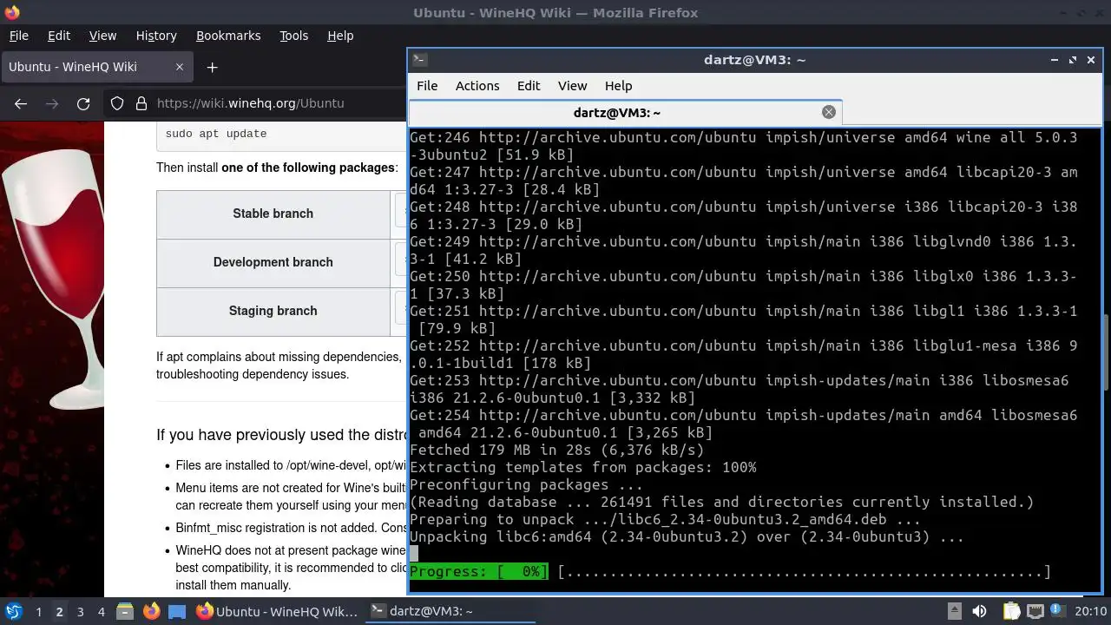The width and height of the screenshot is (1111, 625).
Task: Open Firefox History menu
Action: (x=156, y=36)
